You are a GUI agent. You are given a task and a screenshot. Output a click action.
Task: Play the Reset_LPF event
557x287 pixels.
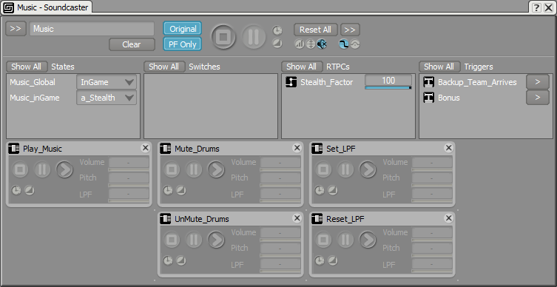368,240
